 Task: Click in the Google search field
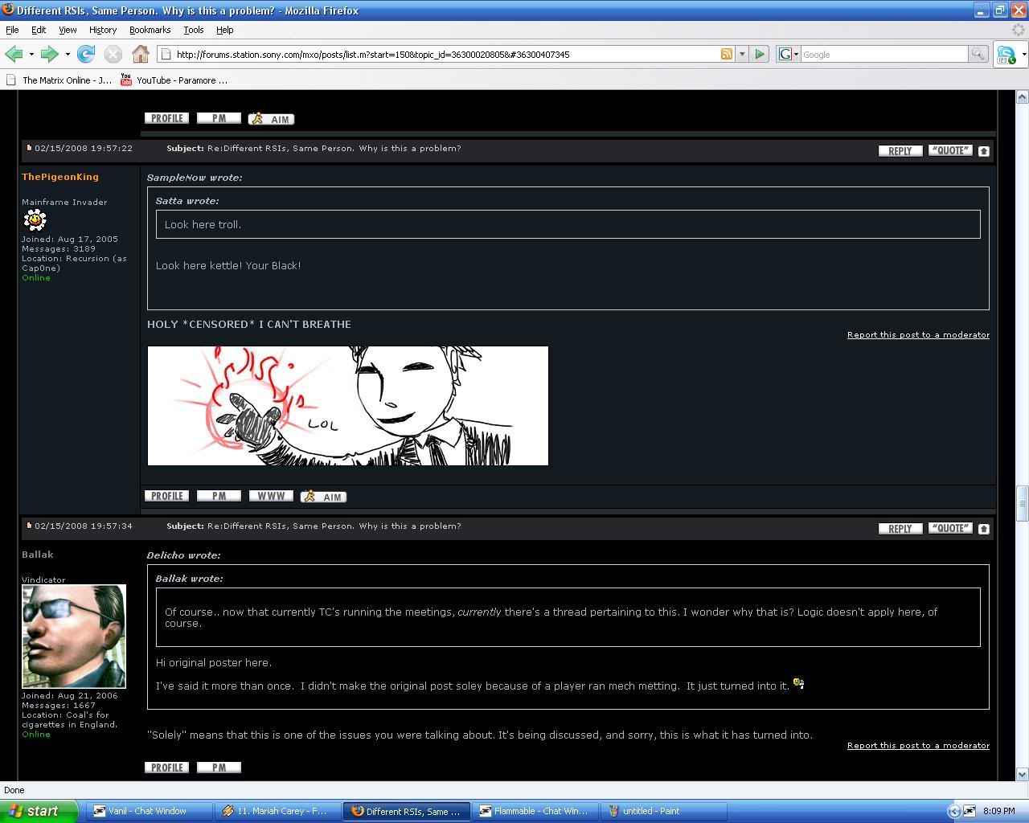click(x=883, y=54)
